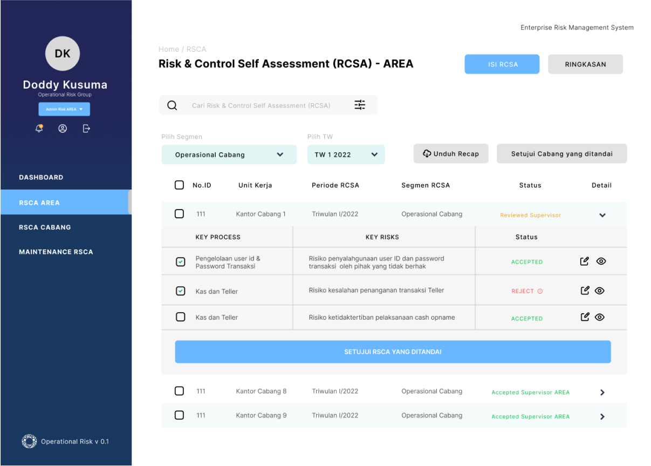Viewport: 651px width, 466px height.
Task: View details with eye icon for cash opname row
Action: pyautogui.click(x=599, y=317)
